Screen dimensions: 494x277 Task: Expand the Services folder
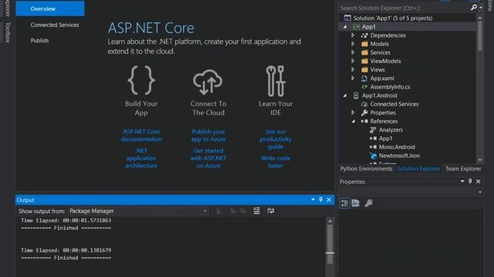pos(353,52)
